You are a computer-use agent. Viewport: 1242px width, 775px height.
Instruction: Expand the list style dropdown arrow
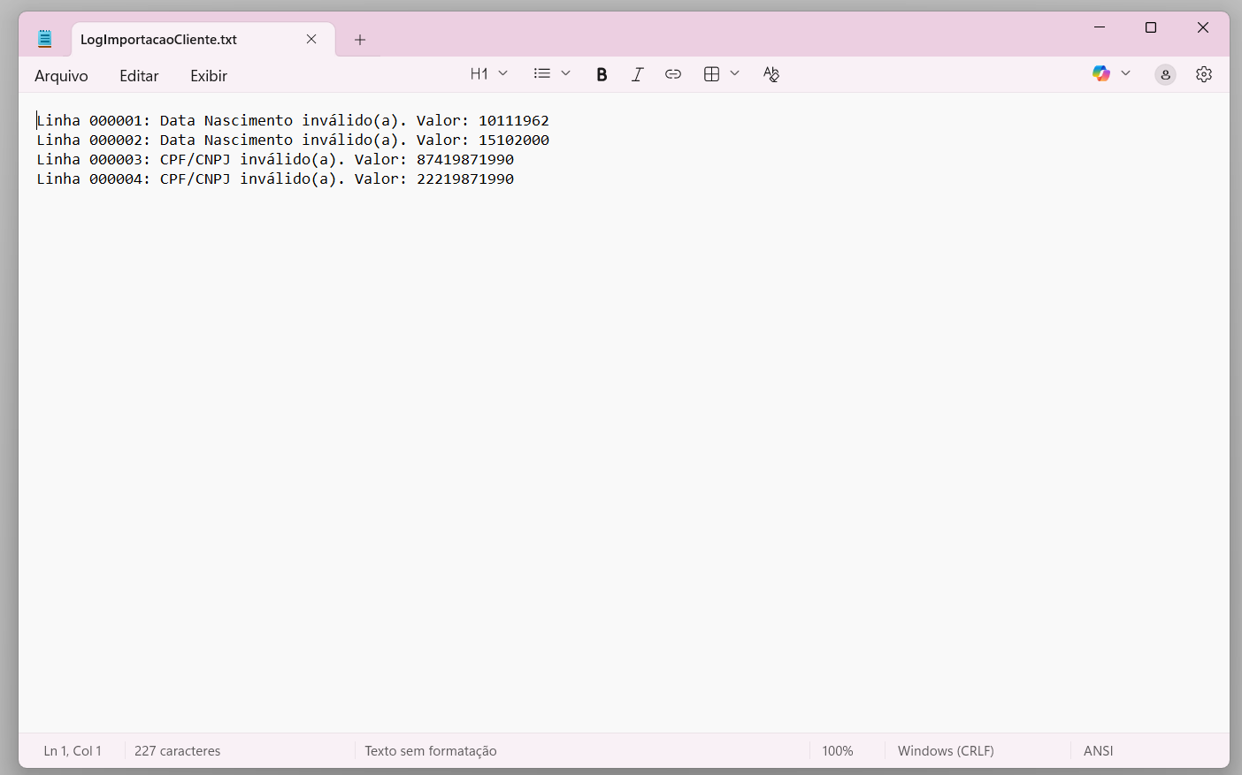click(566, 73)
